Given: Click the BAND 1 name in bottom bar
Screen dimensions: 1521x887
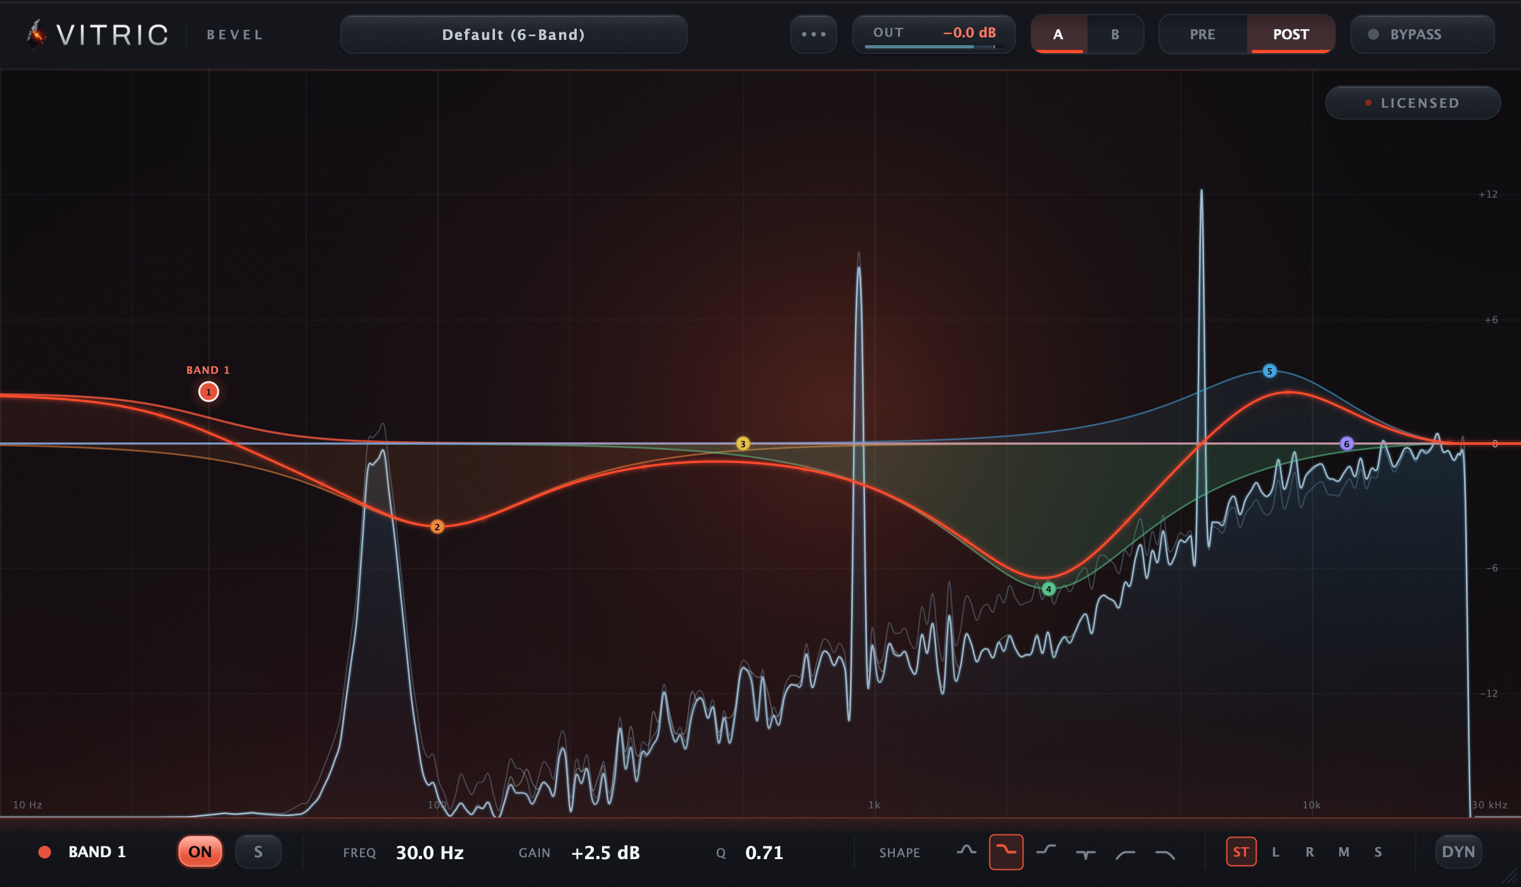Looking at the screenshot, I should click(x=97, y=852).
